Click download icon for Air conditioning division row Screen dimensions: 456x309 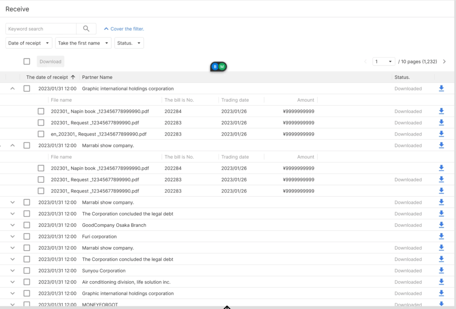pos(441,282)
